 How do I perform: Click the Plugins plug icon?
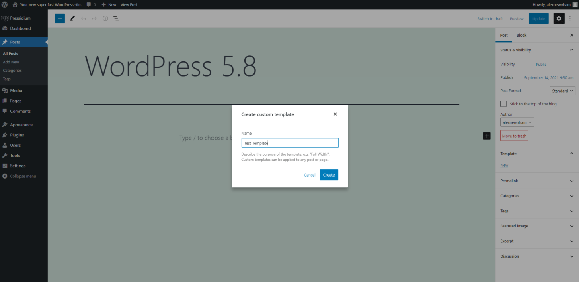pyautogui.click(x=5, y=135)
